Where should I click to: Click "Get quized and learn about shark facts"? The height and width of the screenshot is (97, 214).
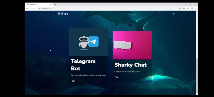[88, 75]
